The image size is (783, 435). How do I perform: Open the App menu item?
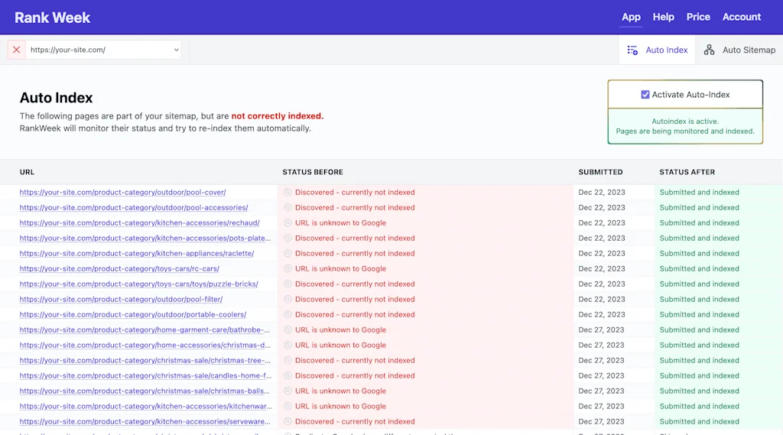tap(631, 17)
